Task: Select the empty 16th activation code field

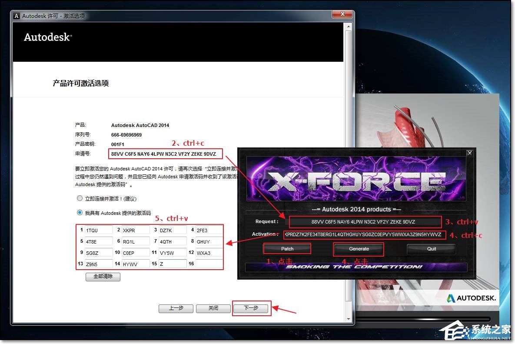Action: point(209,263)
